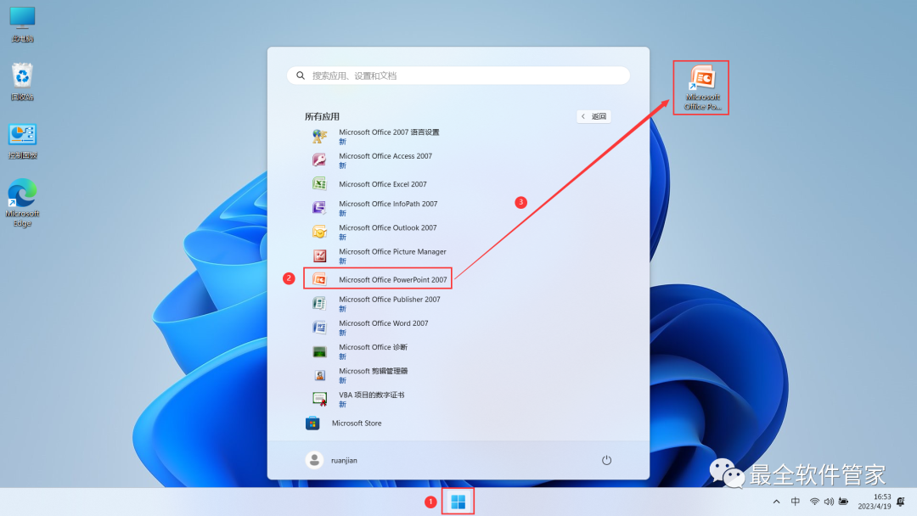Click the Microsoft Store icon

[x=312, y=423]
